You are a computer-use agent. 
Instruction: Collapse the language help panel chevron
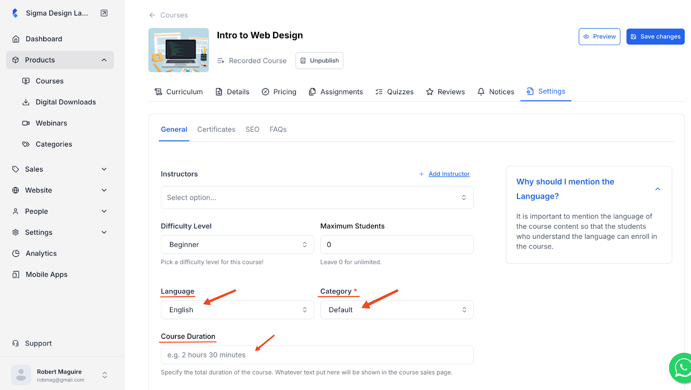(x=658, y=189)
